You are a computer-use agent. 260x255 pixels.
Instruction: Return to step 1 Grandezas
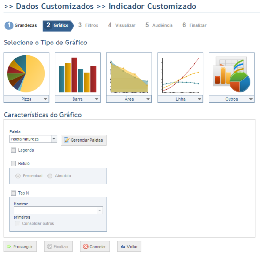tap(21, 25)
